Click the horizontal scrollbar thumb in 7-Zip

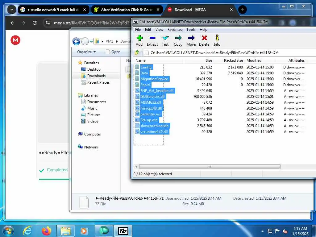tap(210, 167)
